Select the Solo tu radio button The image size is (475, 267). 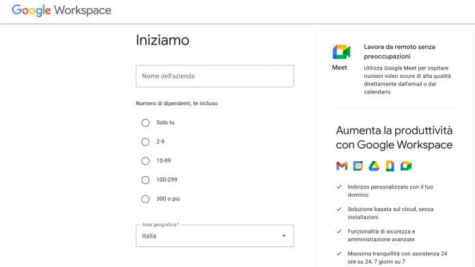[145, 123]
